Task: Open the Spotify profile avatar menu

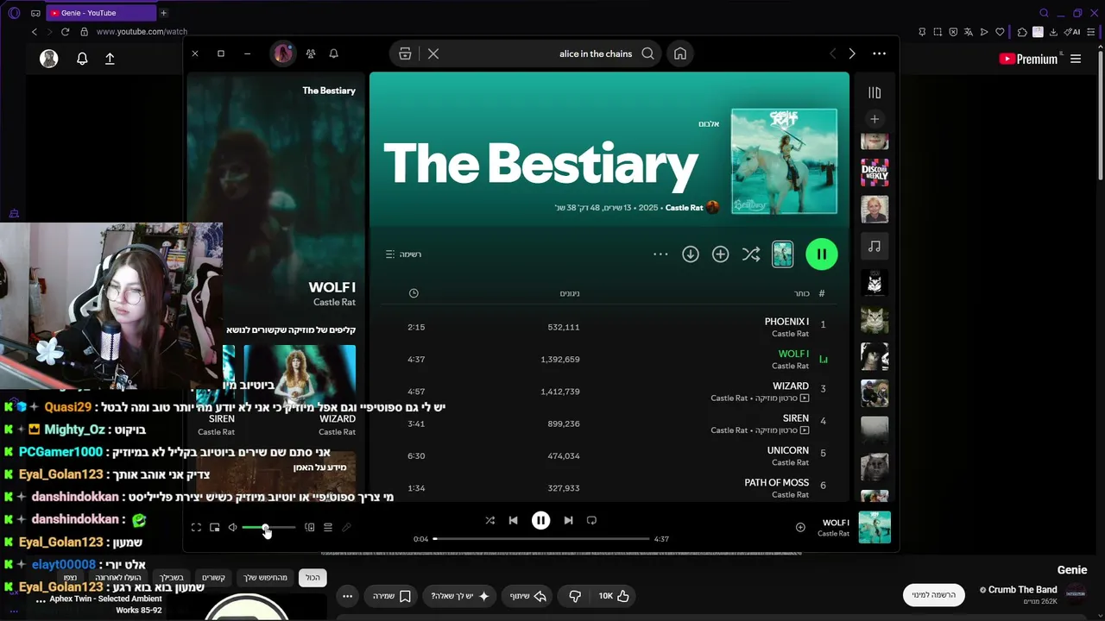Action: (x=283, y=53)
